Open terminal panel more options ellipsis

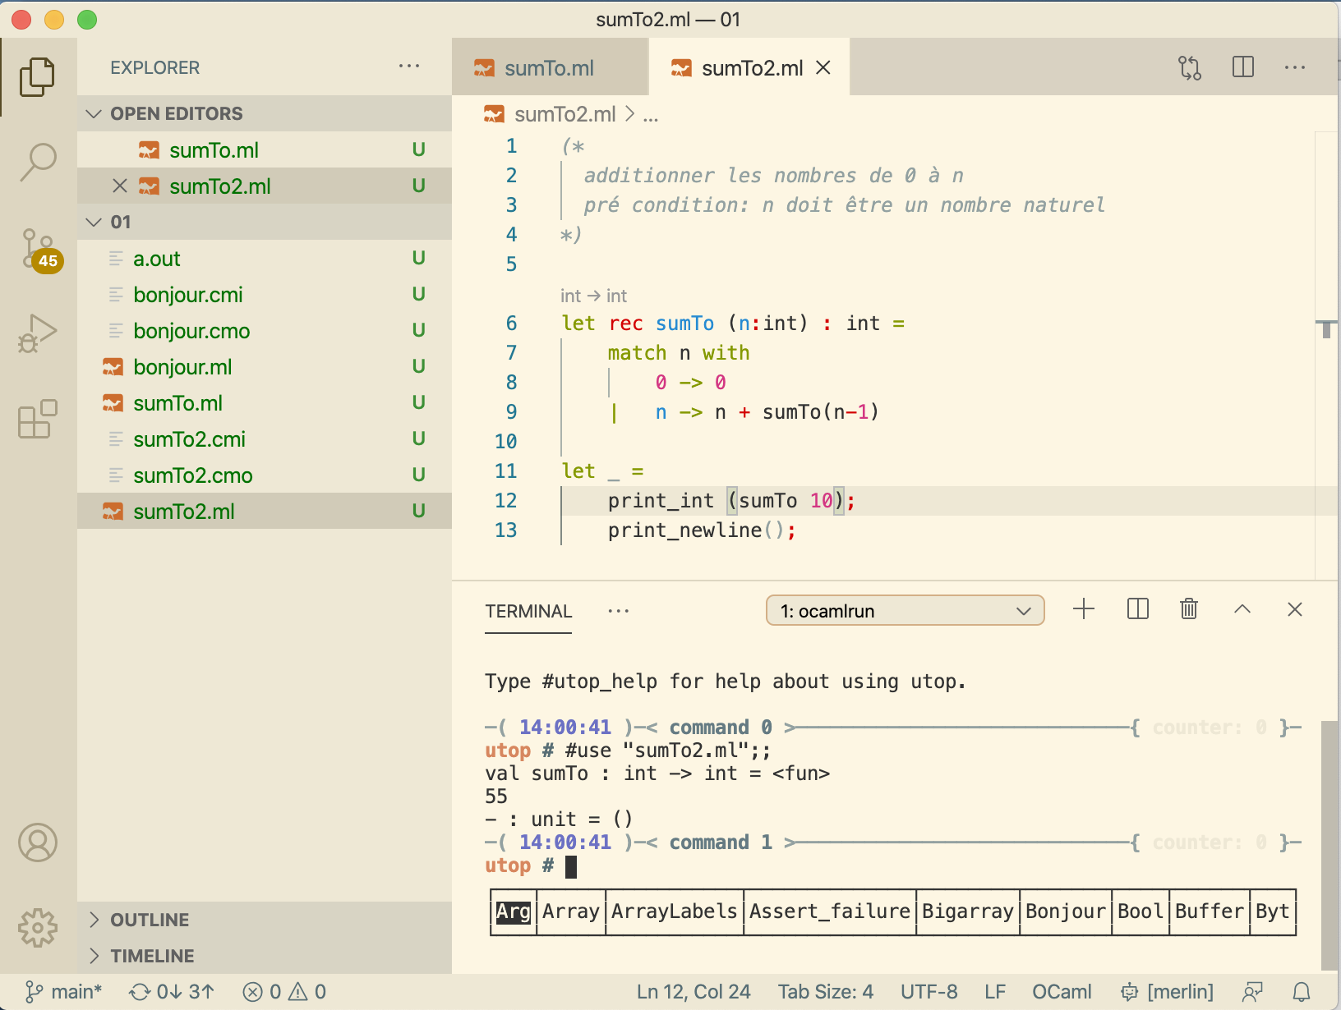click(619, 611)
